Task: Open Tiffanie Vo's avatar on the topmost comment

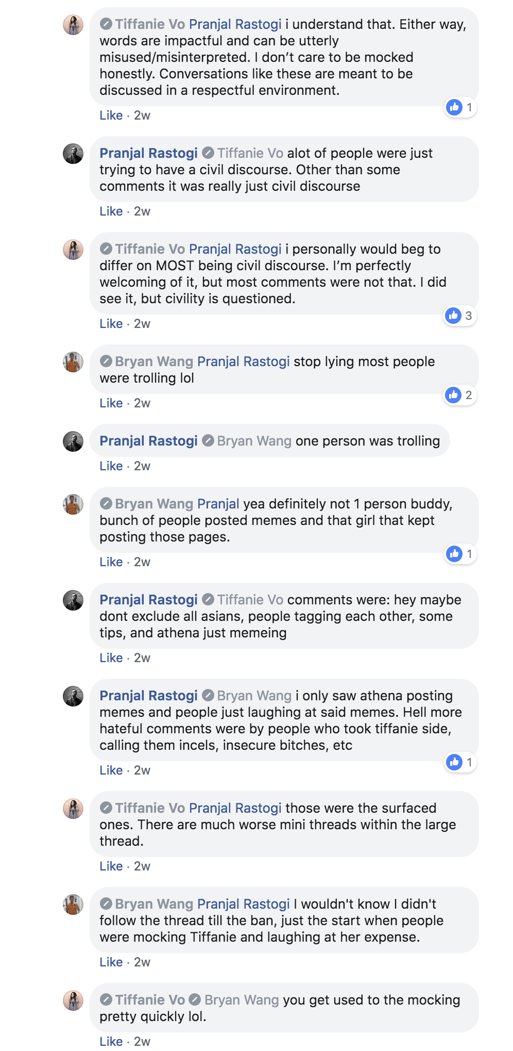Action: pyautogui.click(x=73, y=24)
